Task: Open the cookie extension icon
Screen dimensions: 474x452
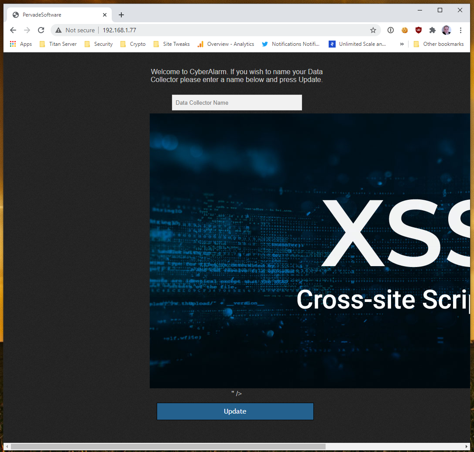Action: pos(405,30)
